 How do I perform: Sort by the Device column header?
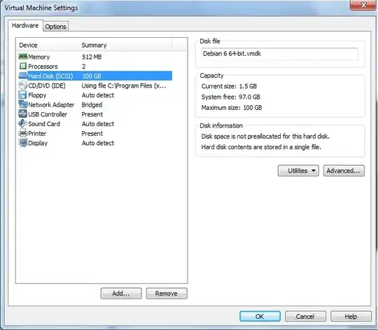pos(28,45)
